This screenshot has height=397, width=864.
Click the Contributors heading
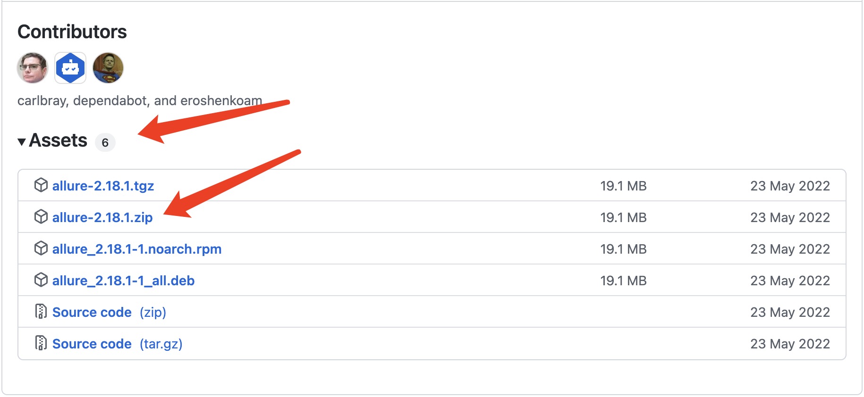point(72,32)
